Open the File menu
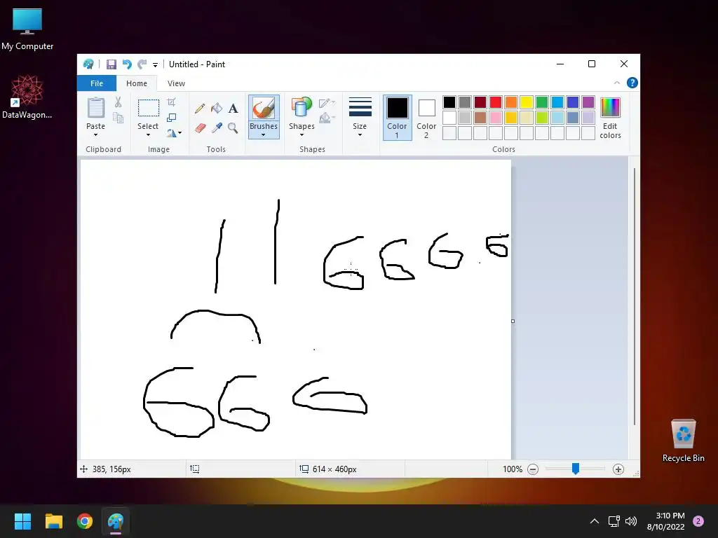The height and width of the screenshot is (538, 718). click(97, 83)
